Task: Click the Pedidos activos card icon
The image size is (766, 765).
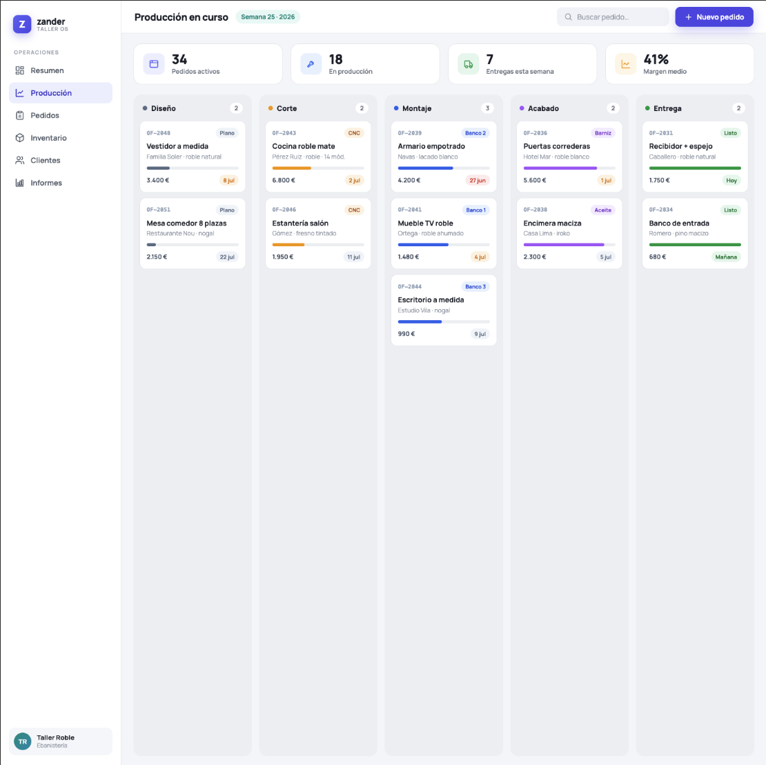Action: pyautogui.click(x=154, y=64)
